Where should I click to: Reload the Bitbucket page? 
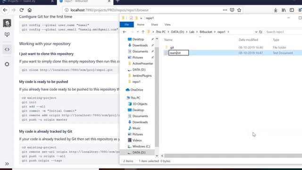pos(22,10)
